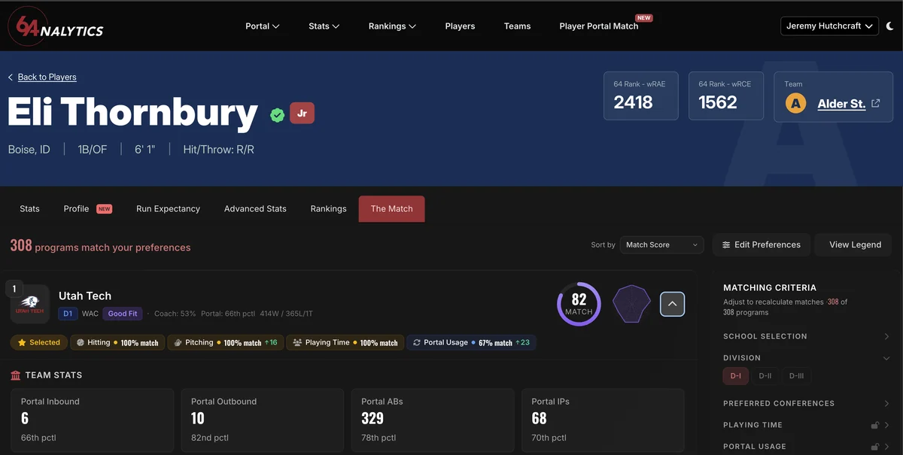Click the Portal IPs stat card
Image resolution: width=903 pixels, height=455 pixels.
[x=602, y=420]
